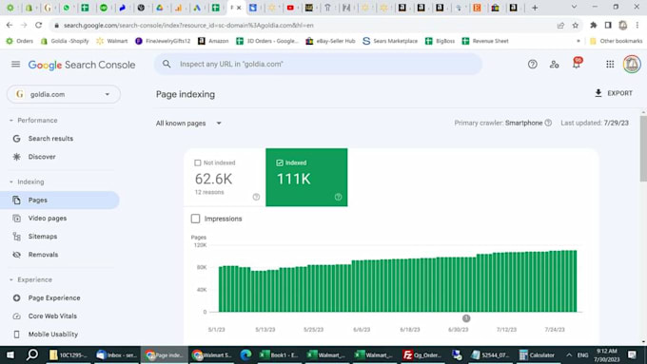
Task: Open Core Web Vitals report
Action: pos(52,316)
